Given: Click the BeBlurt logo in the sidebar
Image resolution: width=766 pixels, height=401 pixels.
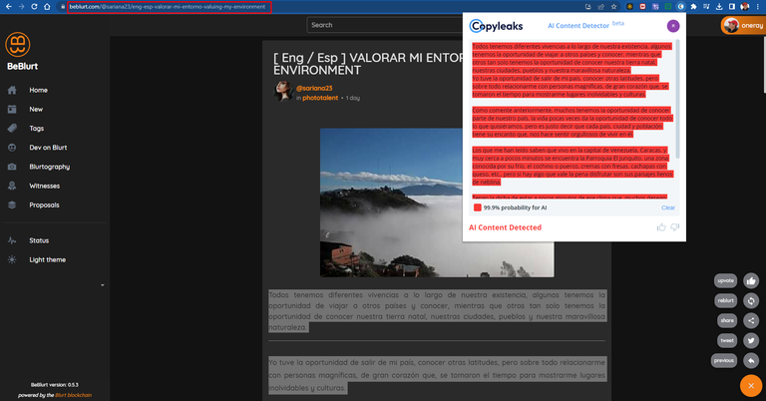Looking at the screenshot, I should [18, 45].
